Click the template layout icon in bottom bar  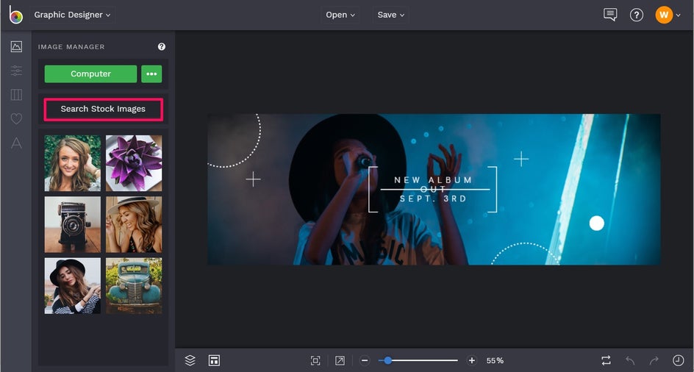pos(214,360)
